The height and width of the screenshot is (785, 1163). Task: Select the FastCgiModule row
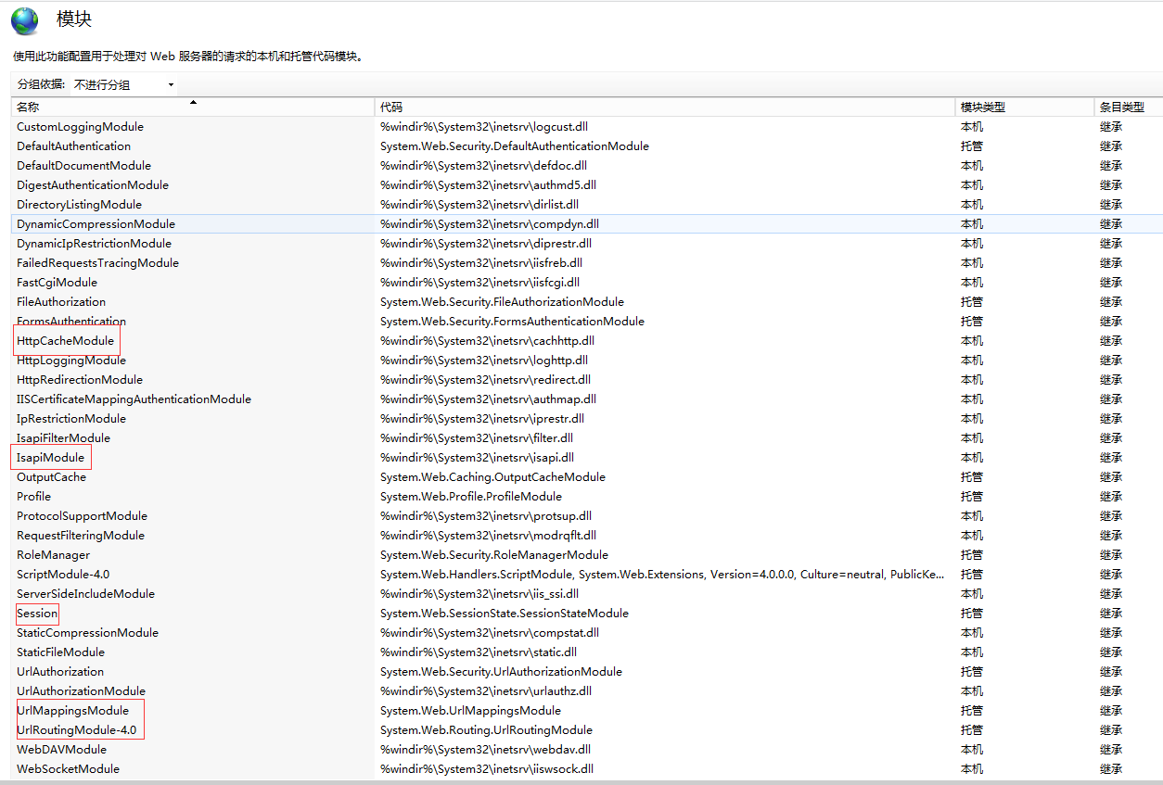tap(58, 282)
